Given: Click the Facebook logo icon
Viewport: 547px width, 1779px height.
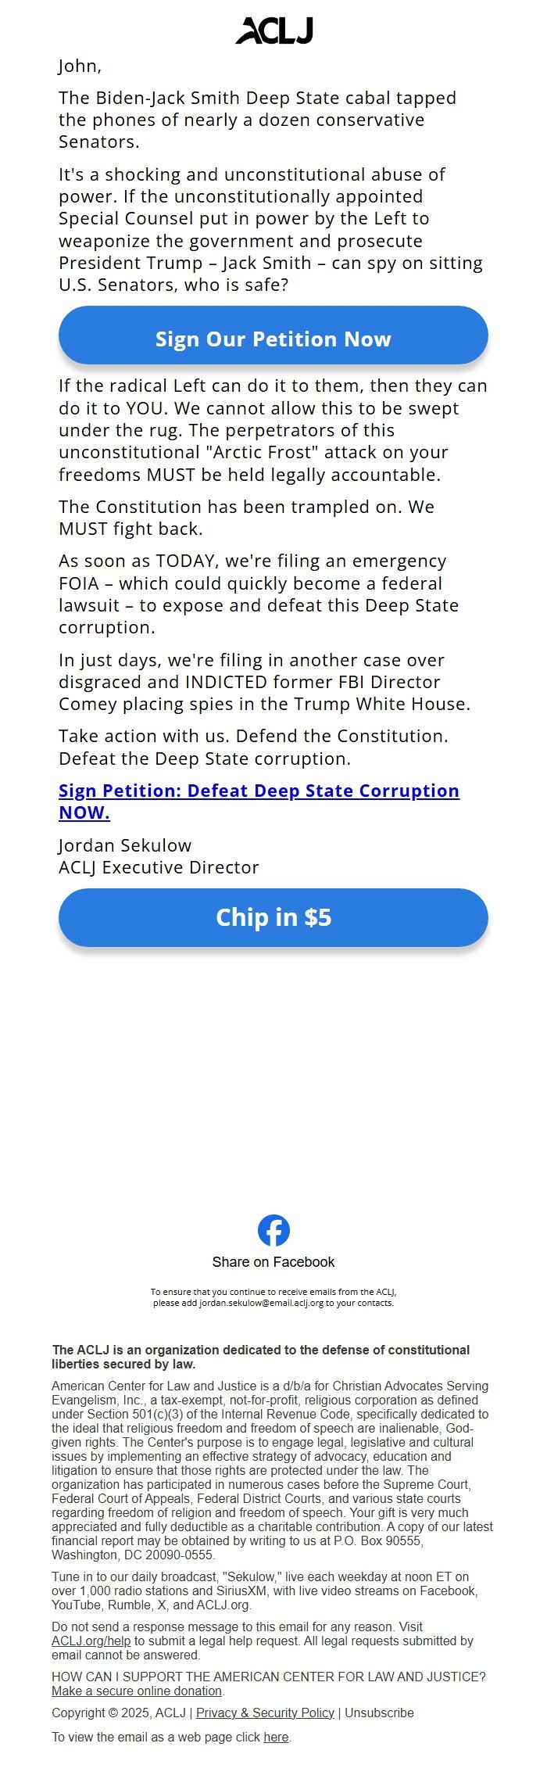Looking at the screenshot, I should (273, 1230).
